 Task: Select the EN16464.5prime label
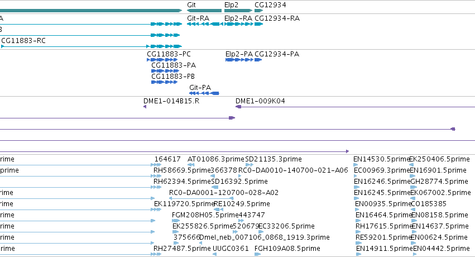(x=383, y=216)
